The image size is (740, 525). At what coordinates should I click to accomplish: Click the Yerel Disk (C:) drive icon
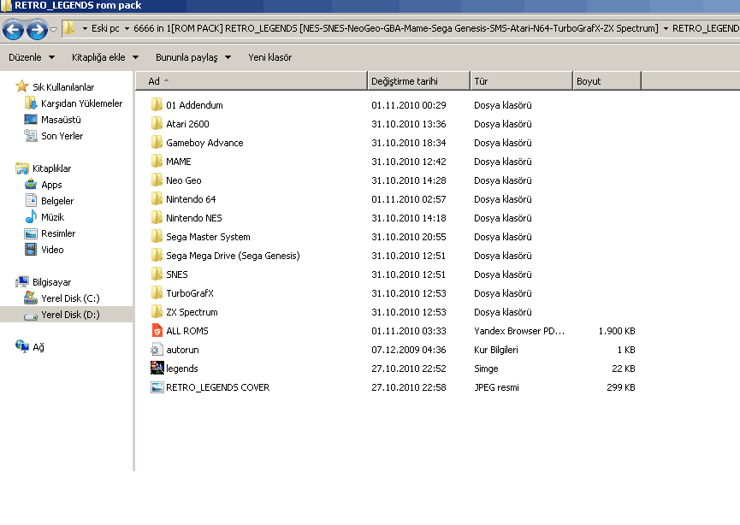tap(31, 298)
